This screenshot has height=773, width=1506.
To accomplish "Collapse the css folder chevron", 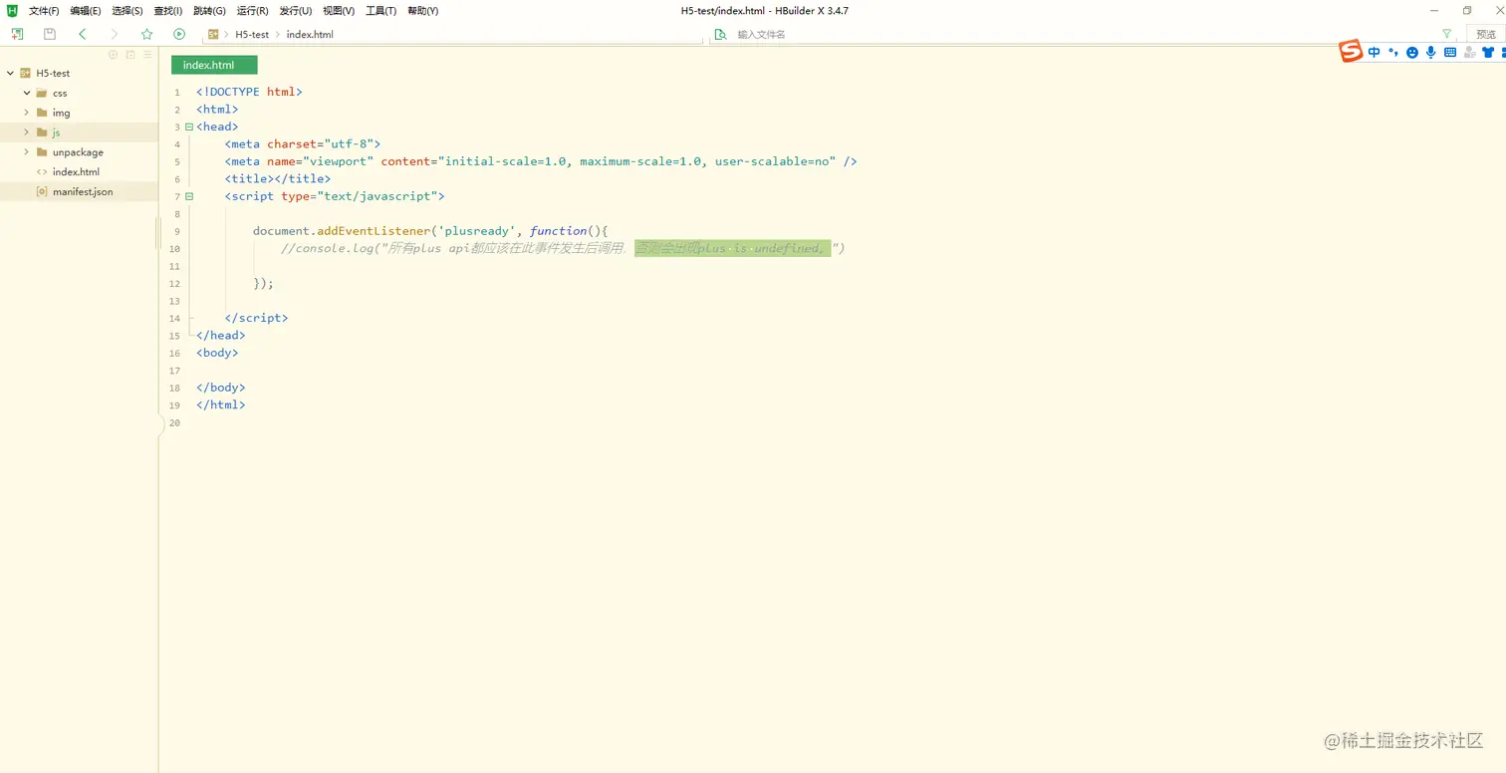I will 27,93.
